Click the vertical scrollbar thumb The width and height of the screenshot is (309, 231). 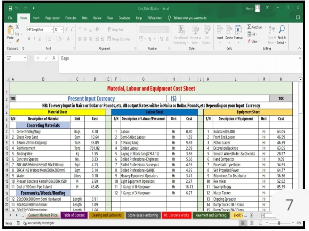(301, 98)
